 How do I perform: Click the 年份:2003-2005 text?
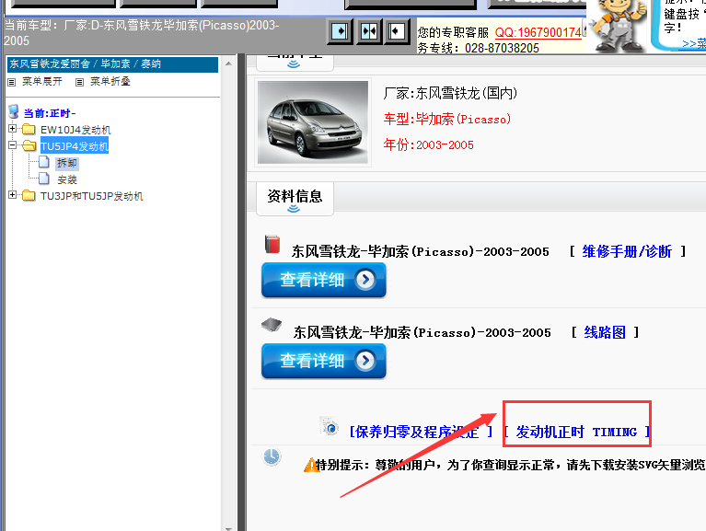(428, 144)
